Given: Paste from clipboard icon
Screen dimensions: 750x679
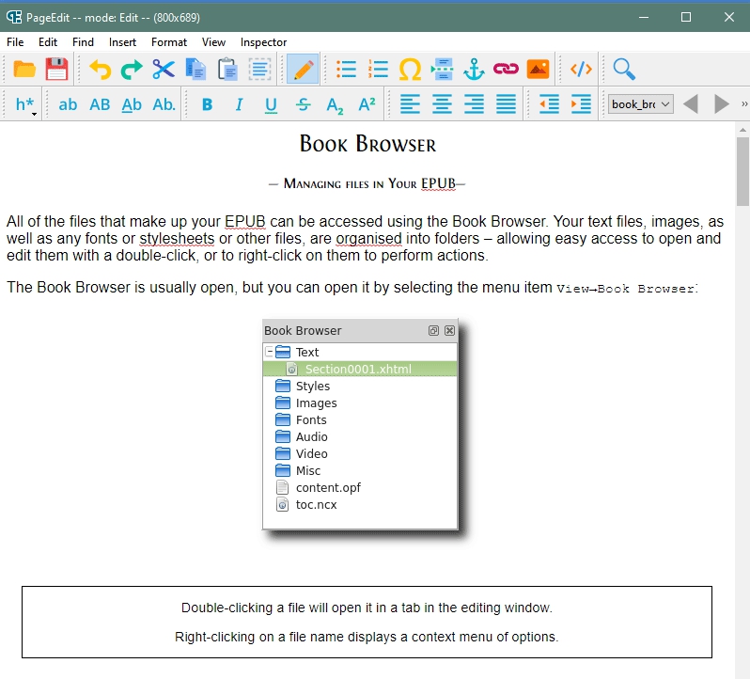Looking at the screenshot, I should point(227,69).
